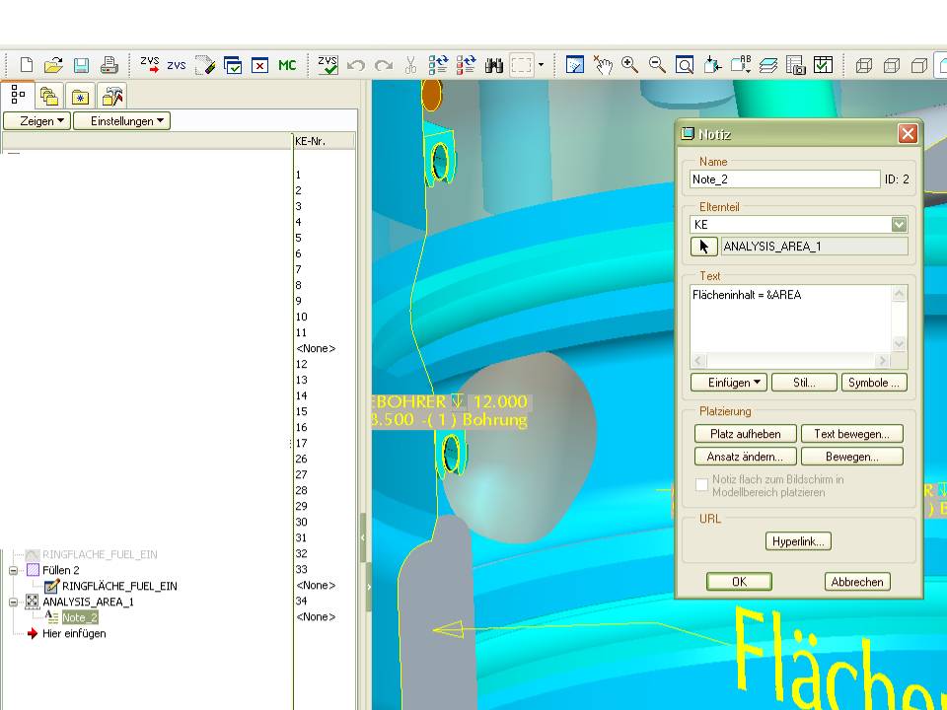Select Hier einfügen in model tree
The height and width of the screenshot is (710, 947).
(74, 633)
